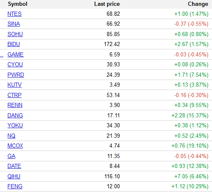Select the DATE stock link
The width and height of the screenshot is (212, 192).
(14, 166)
